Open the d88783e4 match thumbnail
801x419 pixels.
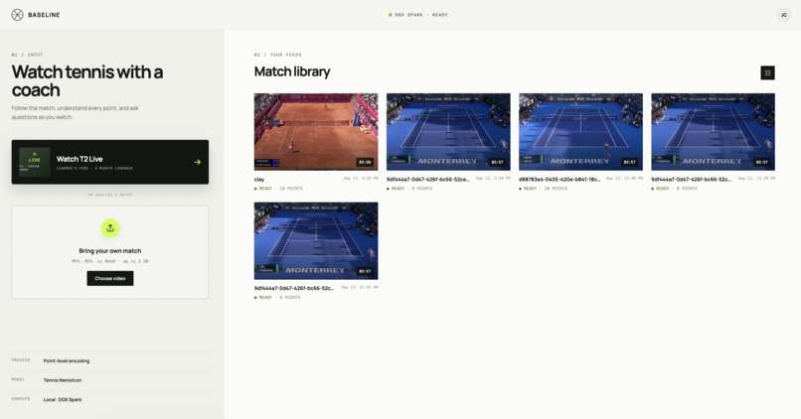(x=580, y=132)
